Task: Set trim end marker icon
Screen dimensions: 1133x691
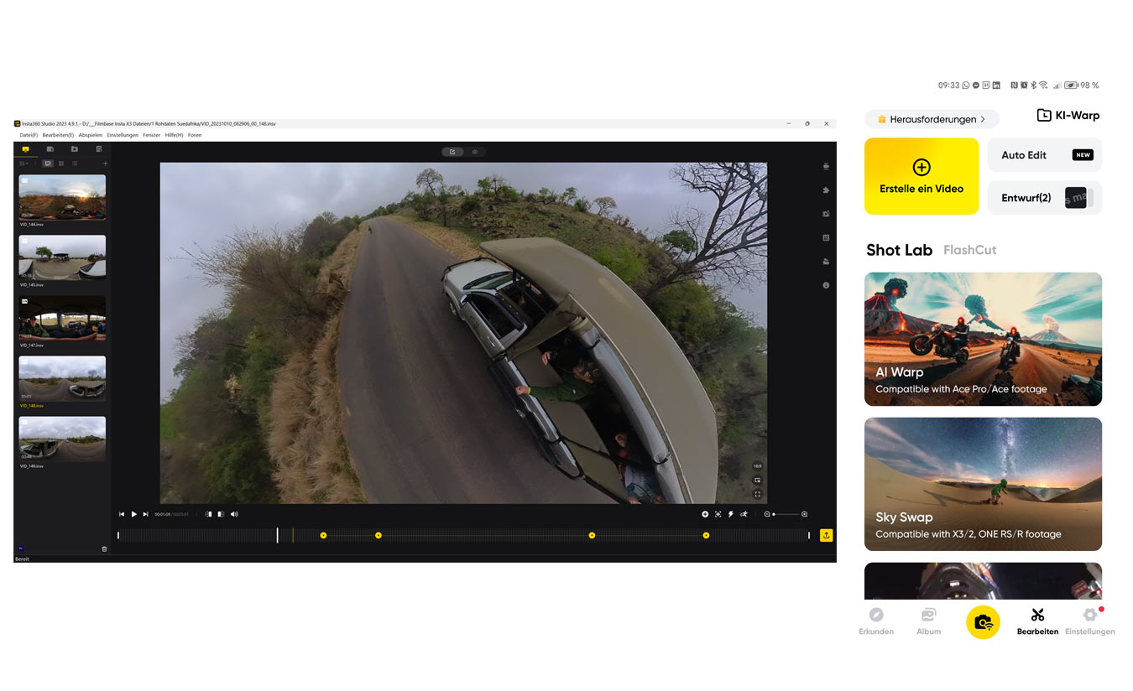Action: [x=221, y=514]
